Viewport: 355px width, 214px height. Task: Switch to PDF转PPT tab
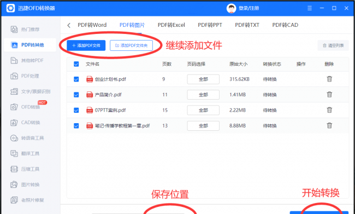(210, 25)
